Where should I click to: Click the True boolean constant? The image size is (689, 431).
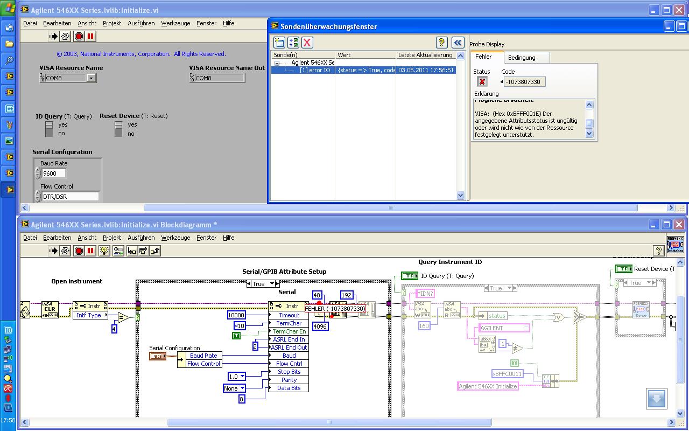coord(236,336)
